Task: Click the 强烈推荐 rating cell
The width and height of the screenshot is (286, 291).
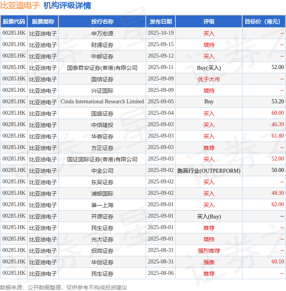Action: pyautogui.click(x=209, y=250)
